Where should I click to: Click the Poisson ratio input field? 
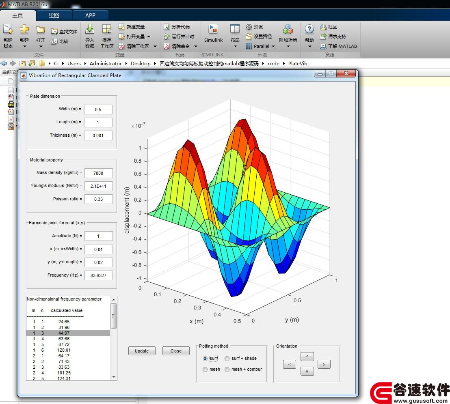pyautogui.click(x=98, y=199)
